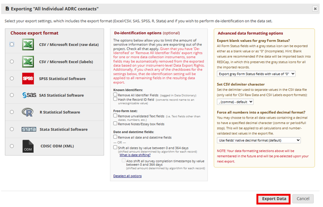
Task: Click the Cancel button
Action: point(303,199)
